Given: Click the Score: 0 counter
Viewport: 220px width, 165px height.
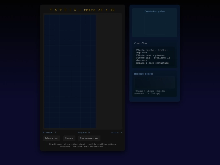Looking at the screenshot, I should (117, 132).
